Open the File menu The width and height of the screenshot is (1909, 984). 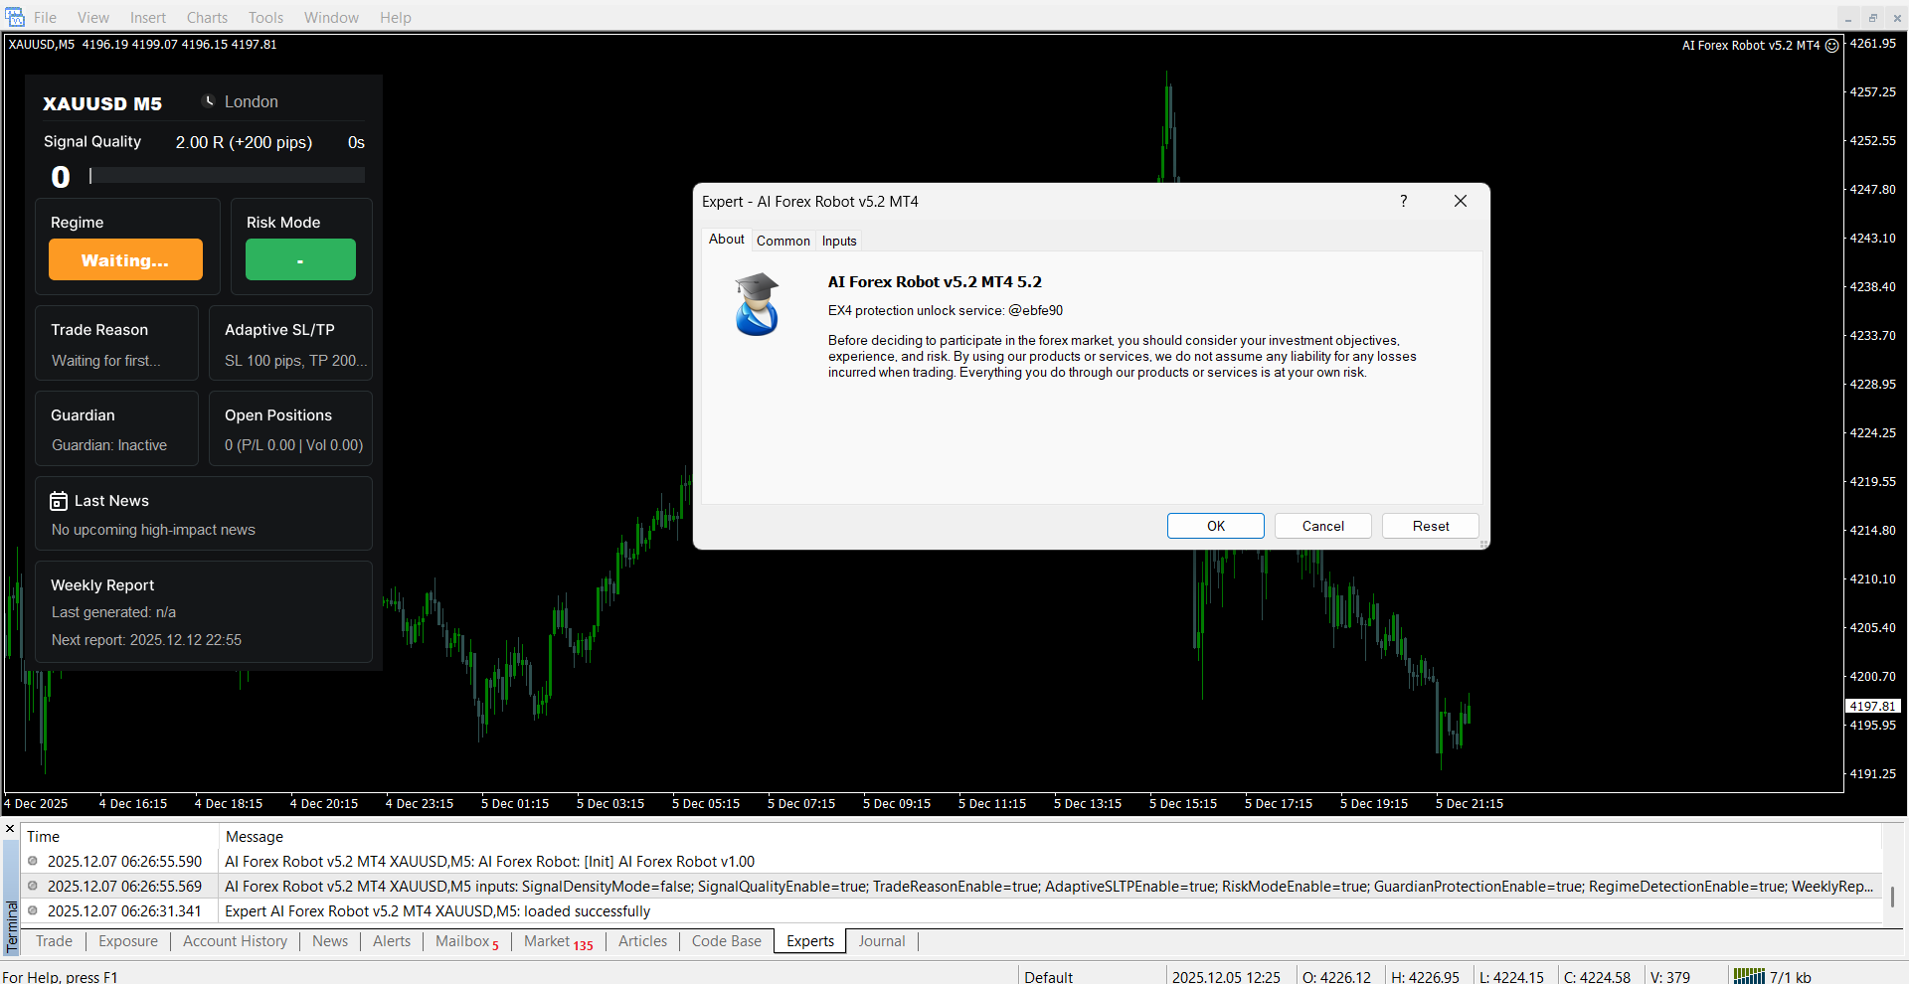tap(45, 18)
